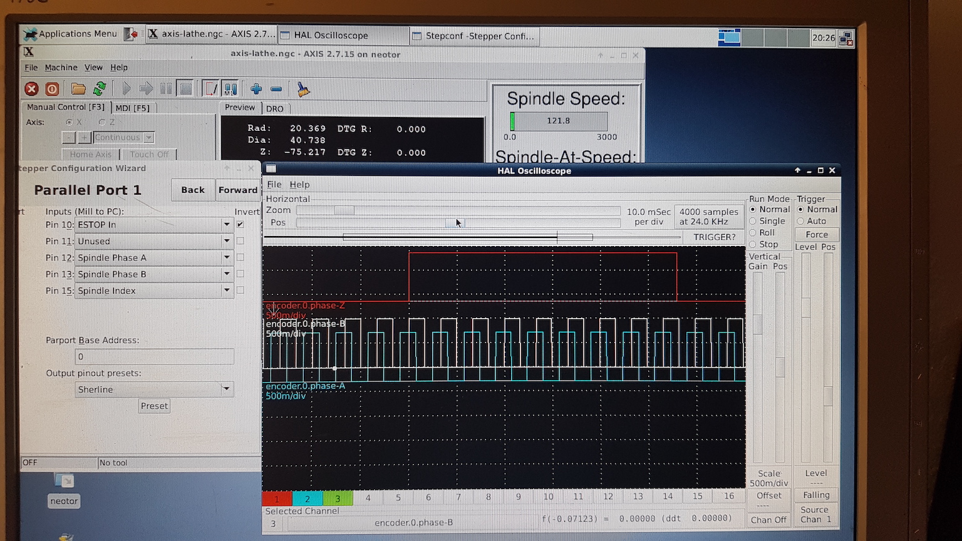The width and height of the screenshot is (962, 541).
Task: Open the Machine menu in AXIS
Action: 61,68
